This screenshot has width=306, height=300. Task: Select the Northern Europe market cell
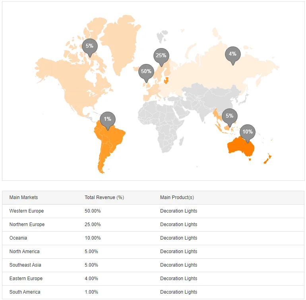coord(27,225)
